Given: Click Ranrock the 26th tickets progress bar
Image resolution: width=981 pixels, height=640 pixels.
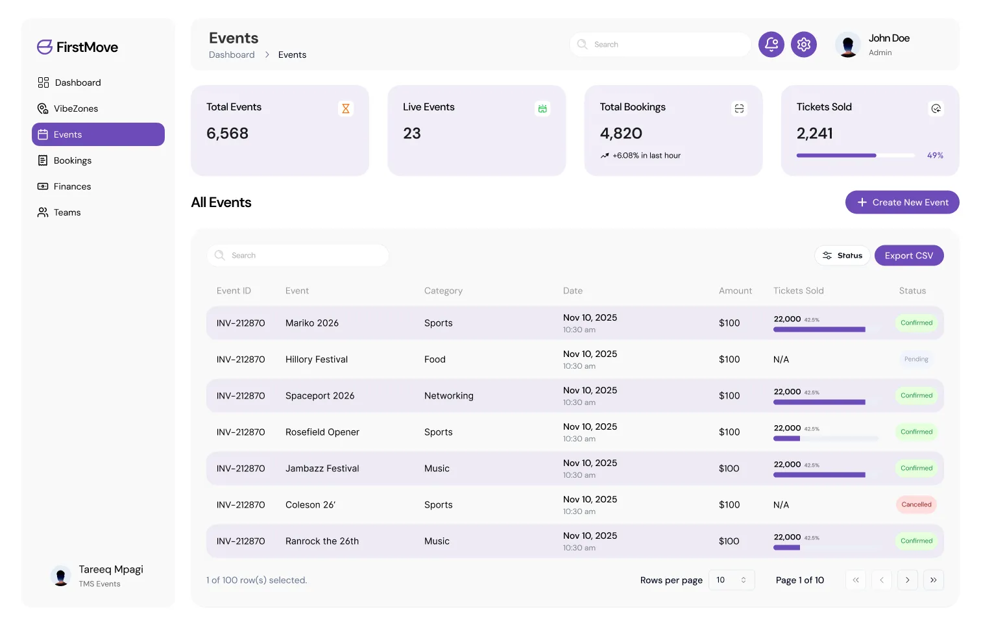Looking at the screenshot, I should (x=825, y=548).
